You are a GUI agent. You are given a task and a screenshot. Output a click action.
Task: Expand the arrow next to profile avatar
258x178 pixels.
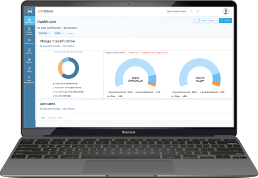pyautogui.click(x=230, y=11)
